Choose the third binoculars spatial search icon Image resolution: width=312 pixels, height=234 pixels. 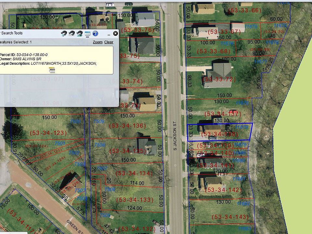tap(80, 33)
